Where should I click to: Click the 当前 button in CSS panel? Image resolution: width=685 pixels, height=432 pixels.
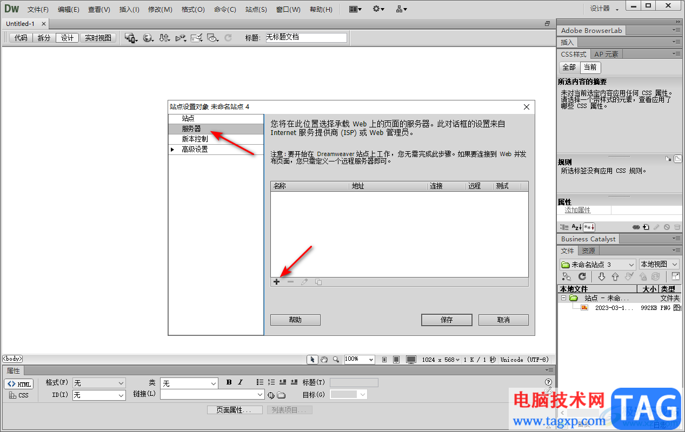pos(590,67)
